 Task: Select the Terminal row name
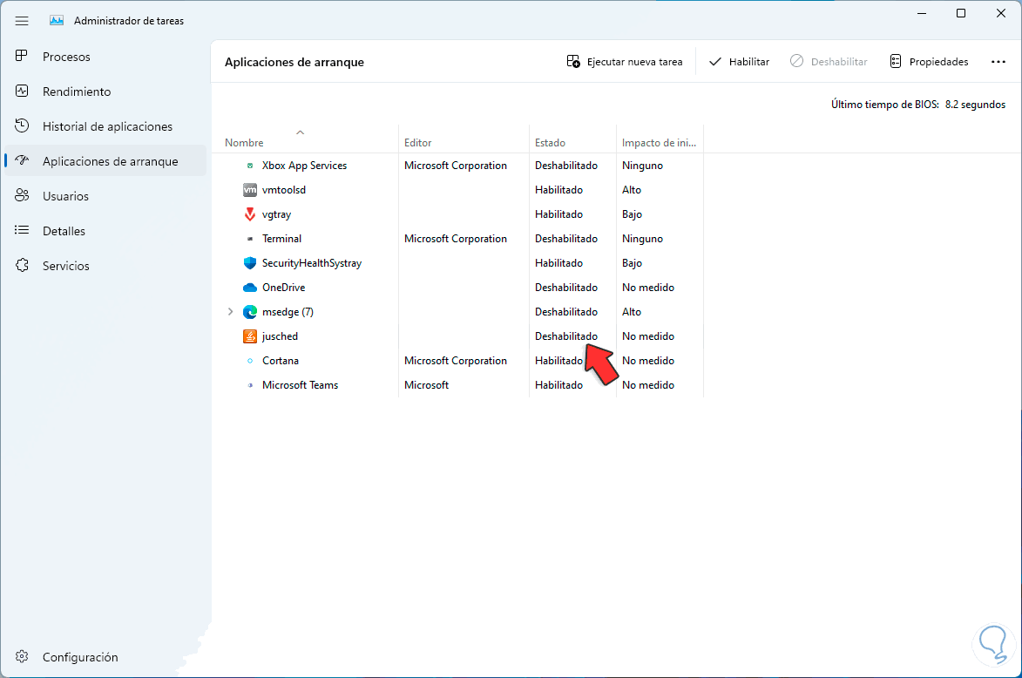click(x=281, y=239)
